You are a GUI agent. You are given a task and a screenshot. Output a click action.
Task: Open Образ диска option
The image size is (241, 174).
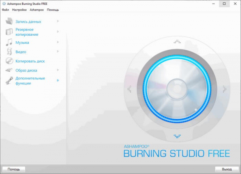[x=26, y=71]
